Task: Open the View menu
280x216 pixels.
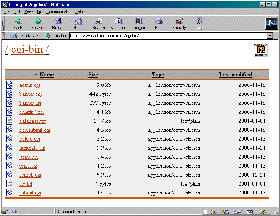Action: coord(28,11)
